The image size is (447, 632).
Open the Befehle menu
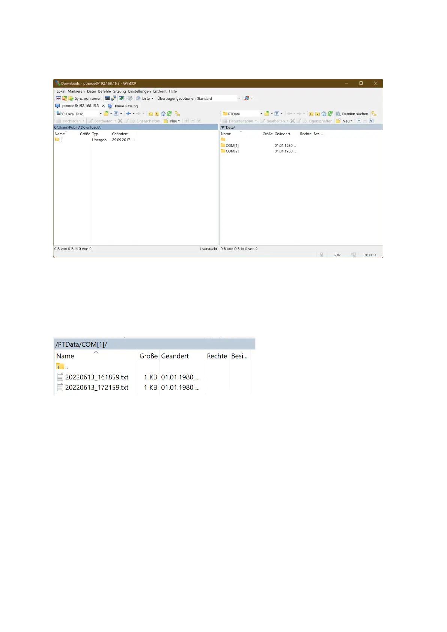(x=104, y=91)
